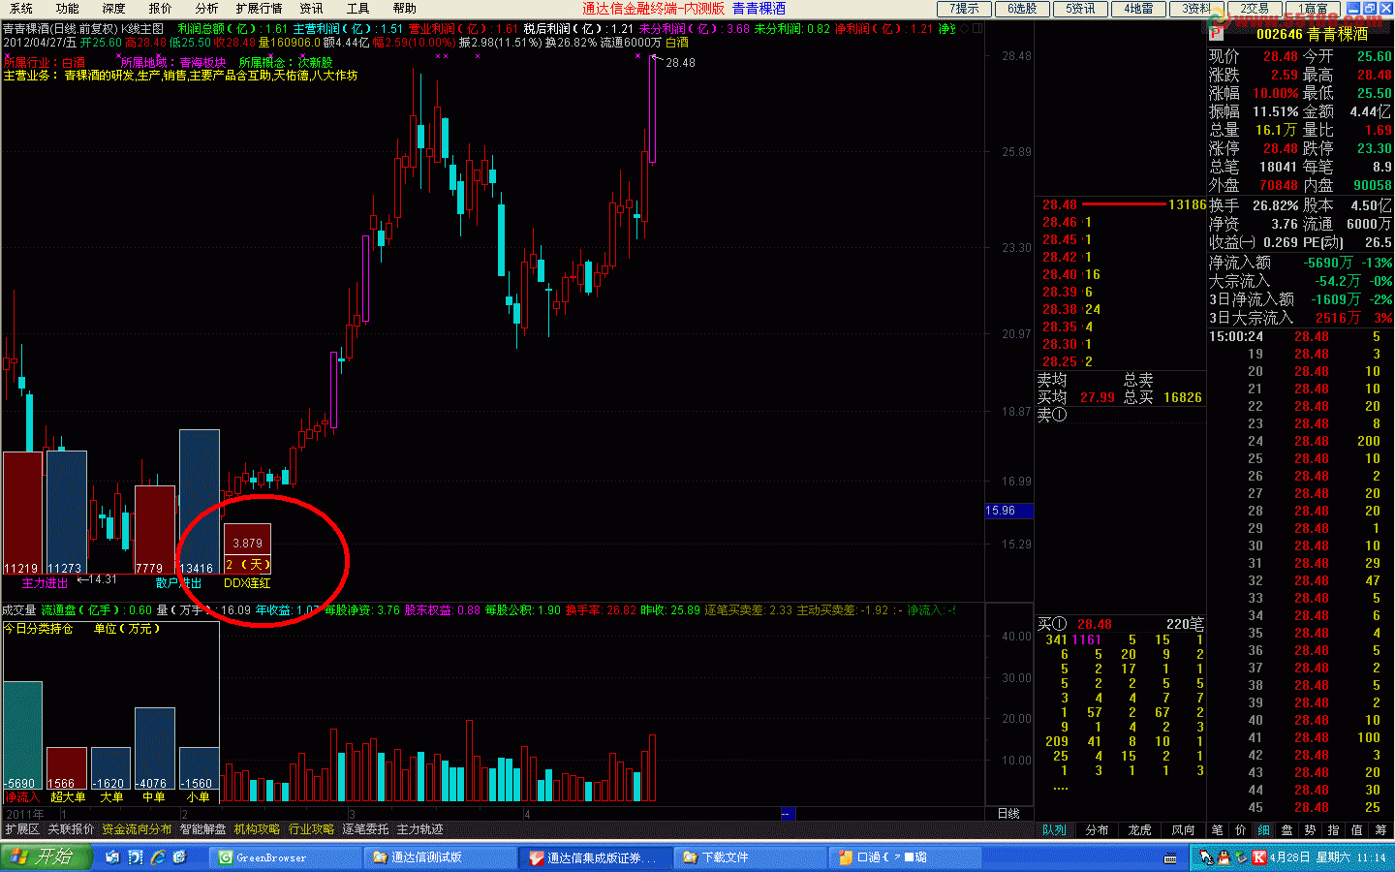Click the 4地雷 button
This screenshot has width=1395, height=872.
(1138, 8)
